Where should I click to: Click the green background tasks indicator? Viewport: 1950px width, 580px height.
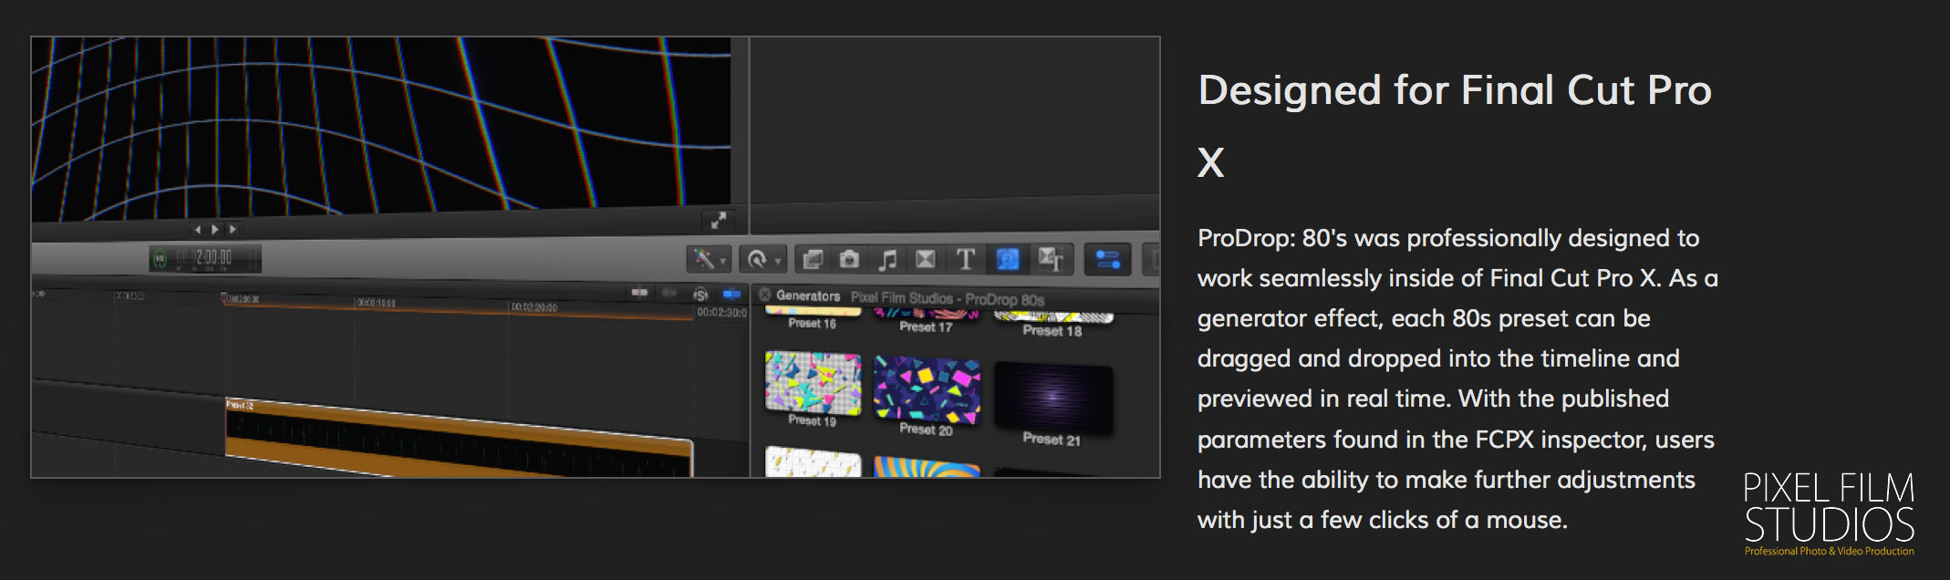point(161,259)
